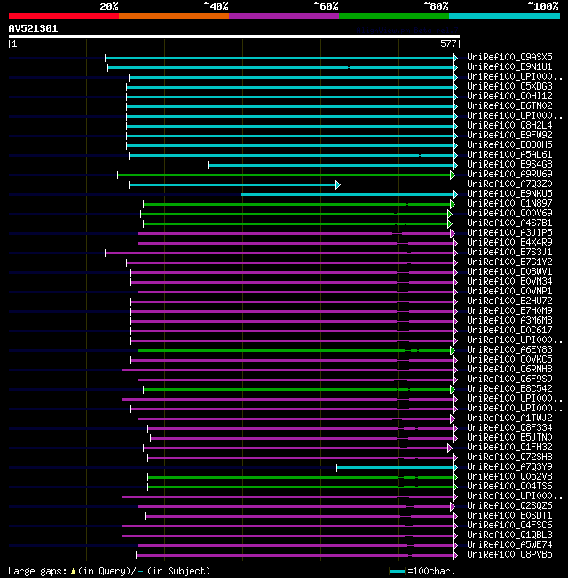Click the UniRef100_B4X4R9 label
This screenshot has height=578, width=568.
pos(509,243)
